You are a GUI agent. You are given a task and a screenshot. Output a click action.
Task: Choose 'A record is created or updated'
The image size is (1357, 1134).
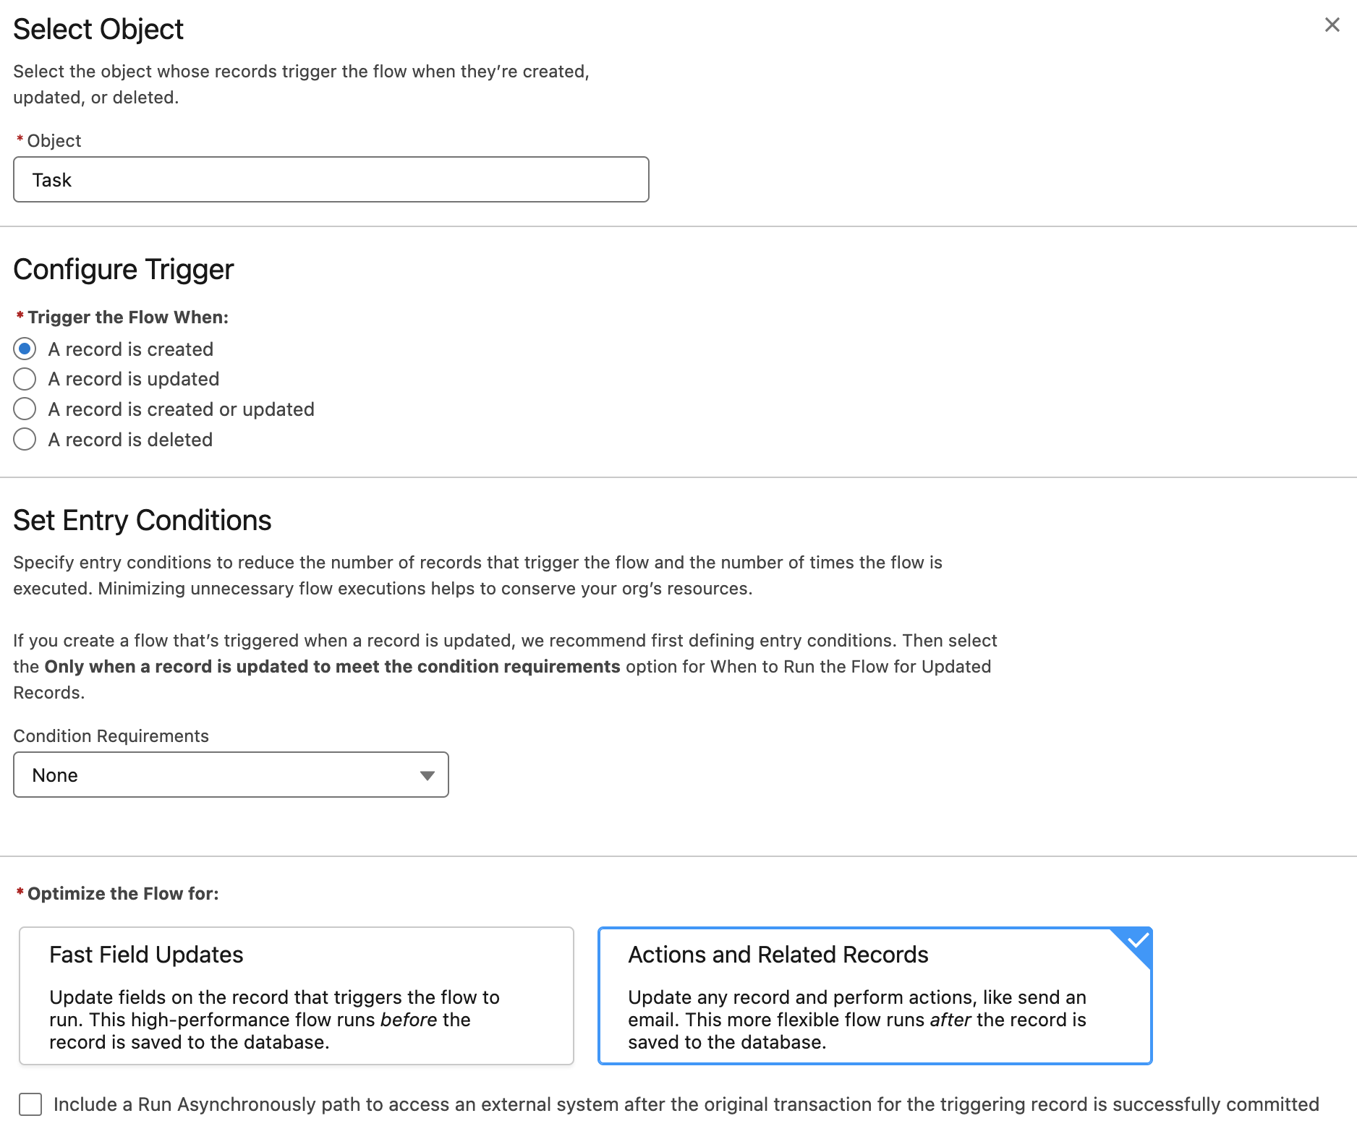[x=25, y=409]
